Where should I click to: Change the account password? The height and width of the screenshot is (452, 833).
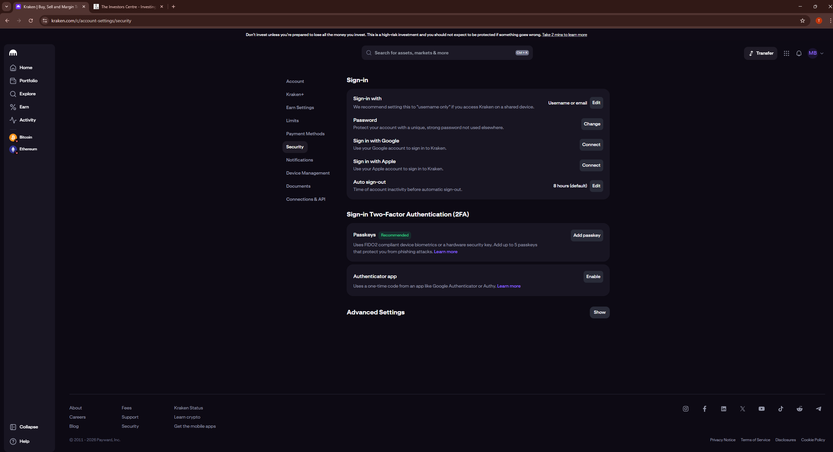(x=592, y=124)
